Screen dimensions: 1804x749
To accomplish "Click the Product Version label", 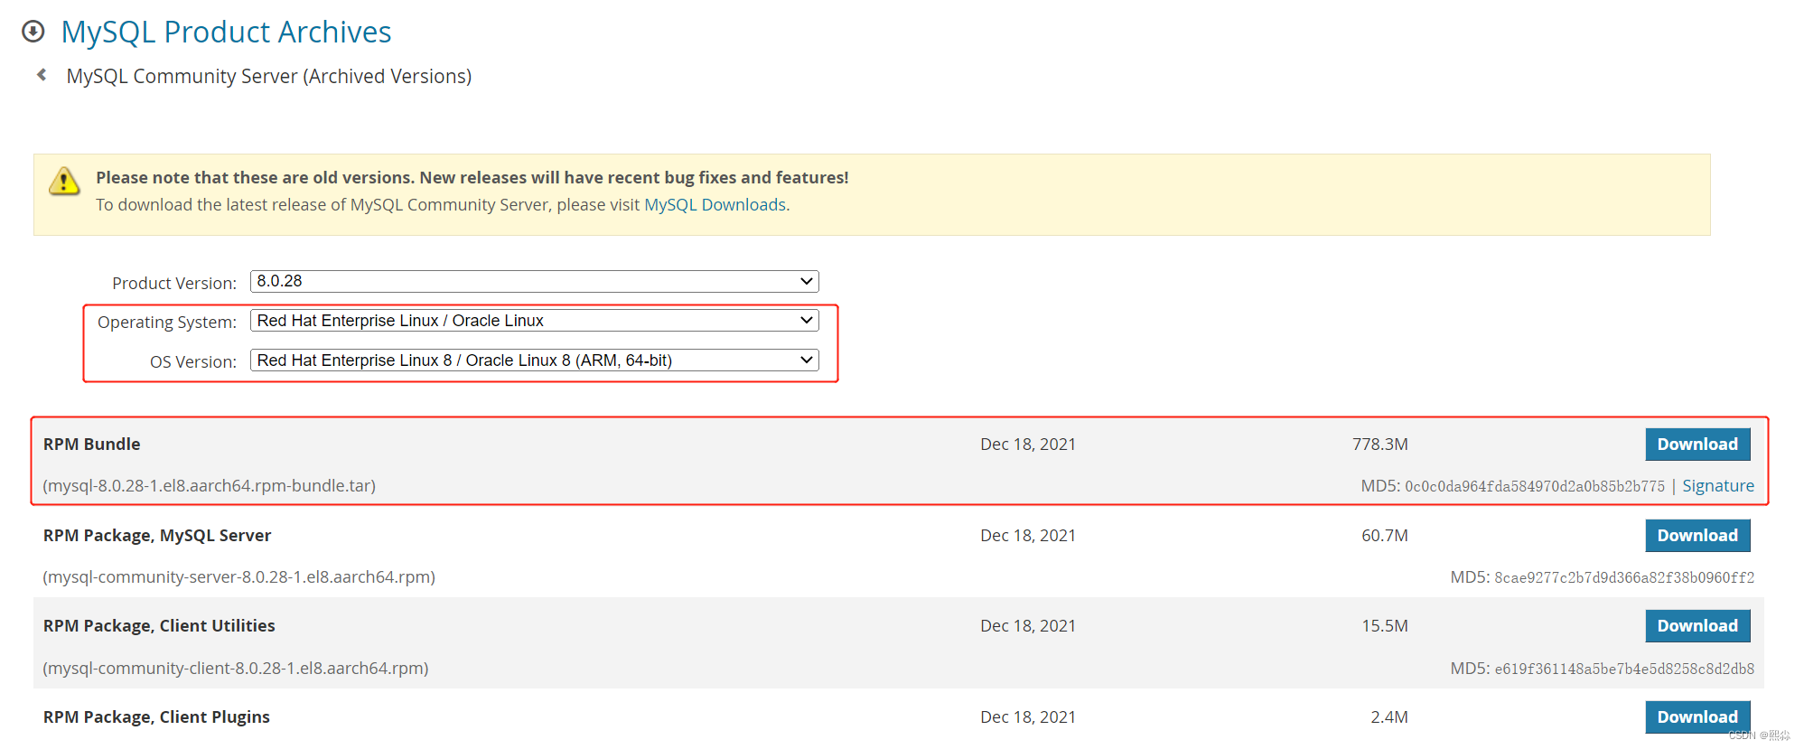I will coord(174,284).
